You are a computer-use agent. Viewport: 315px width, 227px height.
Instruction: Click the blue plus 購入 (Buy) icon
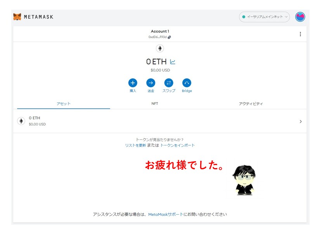(133, 83)
